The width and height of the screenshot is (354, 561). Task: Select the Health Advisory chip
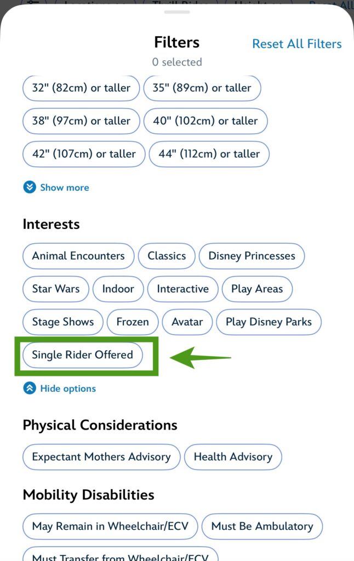click(x=233, y=457)
